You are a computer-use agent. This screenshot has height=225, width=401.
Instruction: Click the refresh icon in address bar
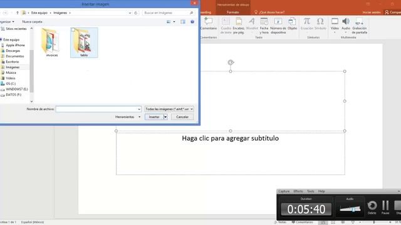point(136,12)
